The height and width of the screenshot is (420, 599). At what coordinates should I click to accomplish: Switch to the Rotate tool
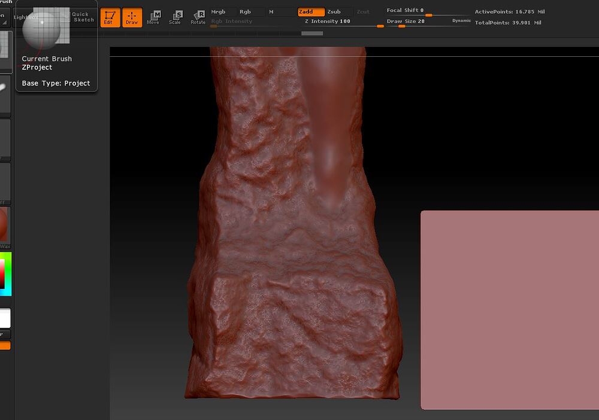[x=198, y=17]
